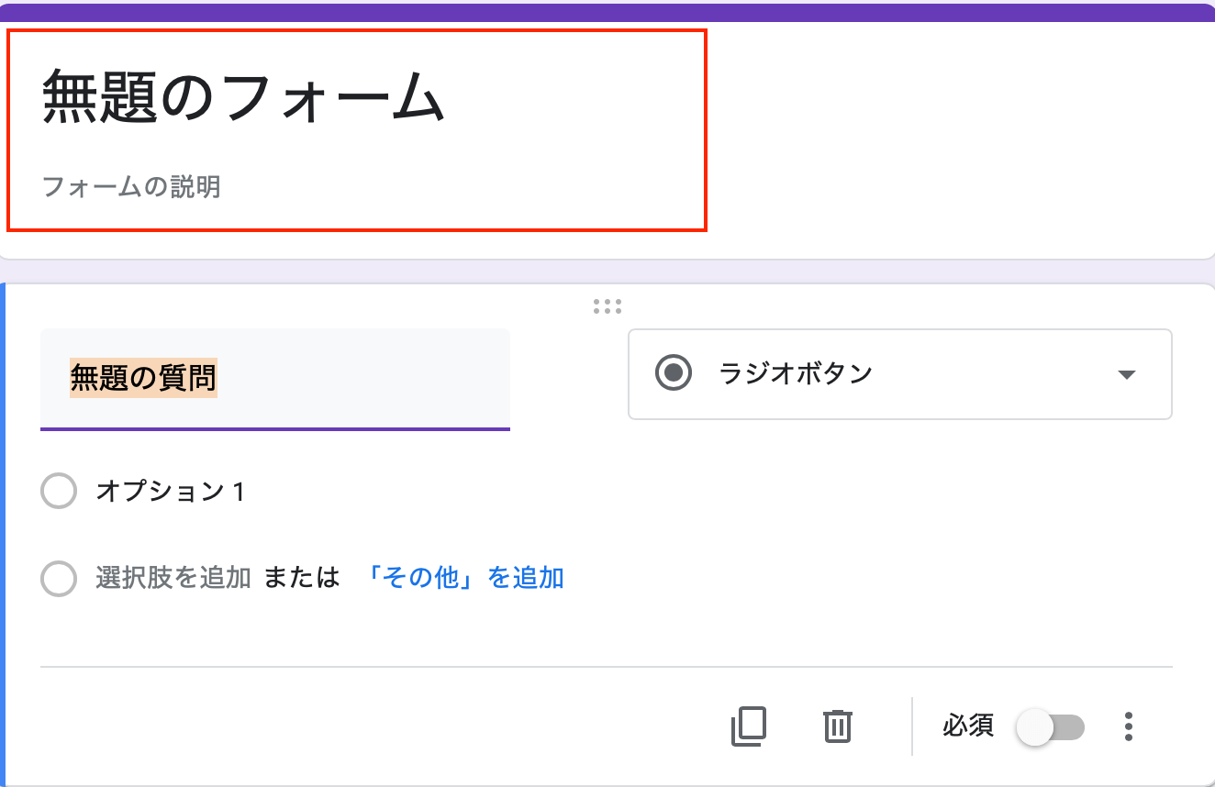
Task: Grab the six-dot drag handle on the question card
Action: 607,306
